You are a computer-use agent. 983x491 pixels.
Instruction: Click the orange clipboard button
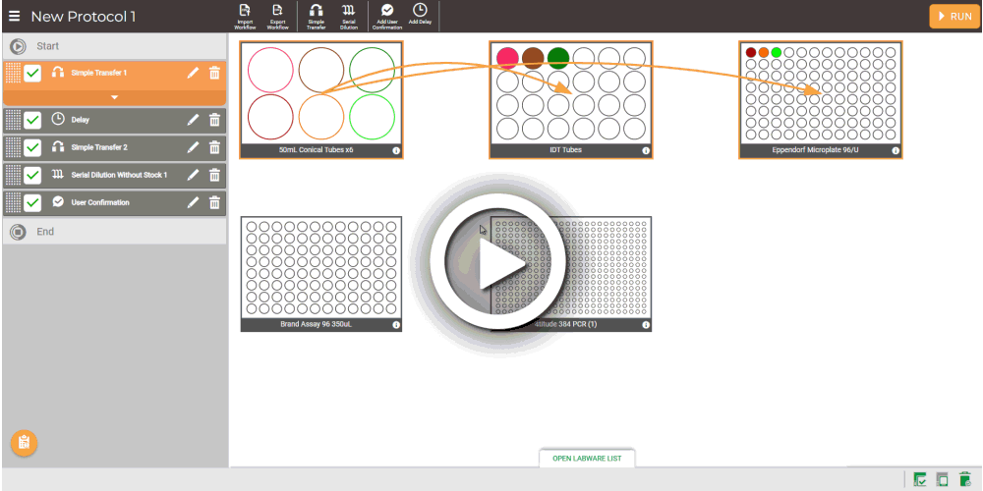(25, 443)
